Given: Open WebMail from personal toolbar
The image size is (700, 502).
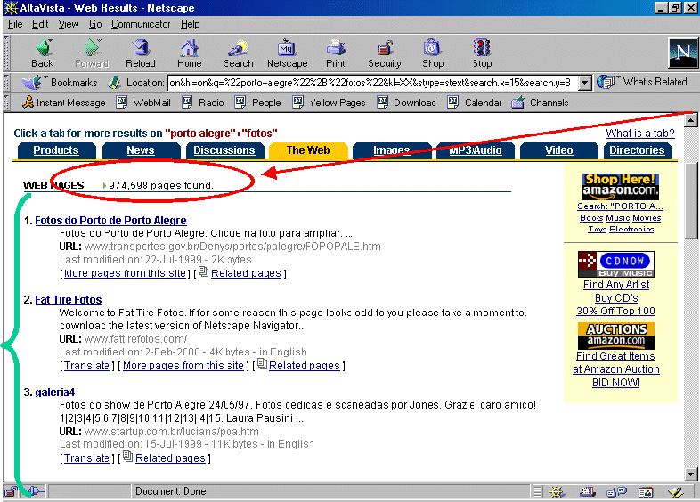Looking at the screenshot, I should coord(143,102).
